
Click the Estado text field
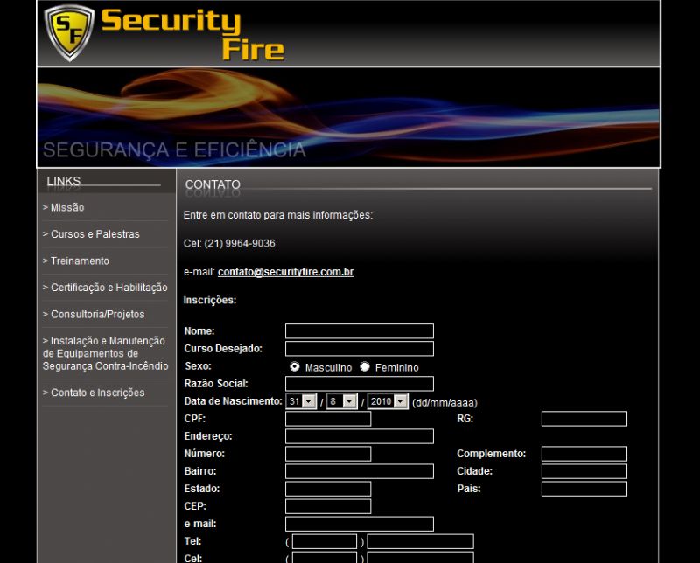click(x=328, y=489)
